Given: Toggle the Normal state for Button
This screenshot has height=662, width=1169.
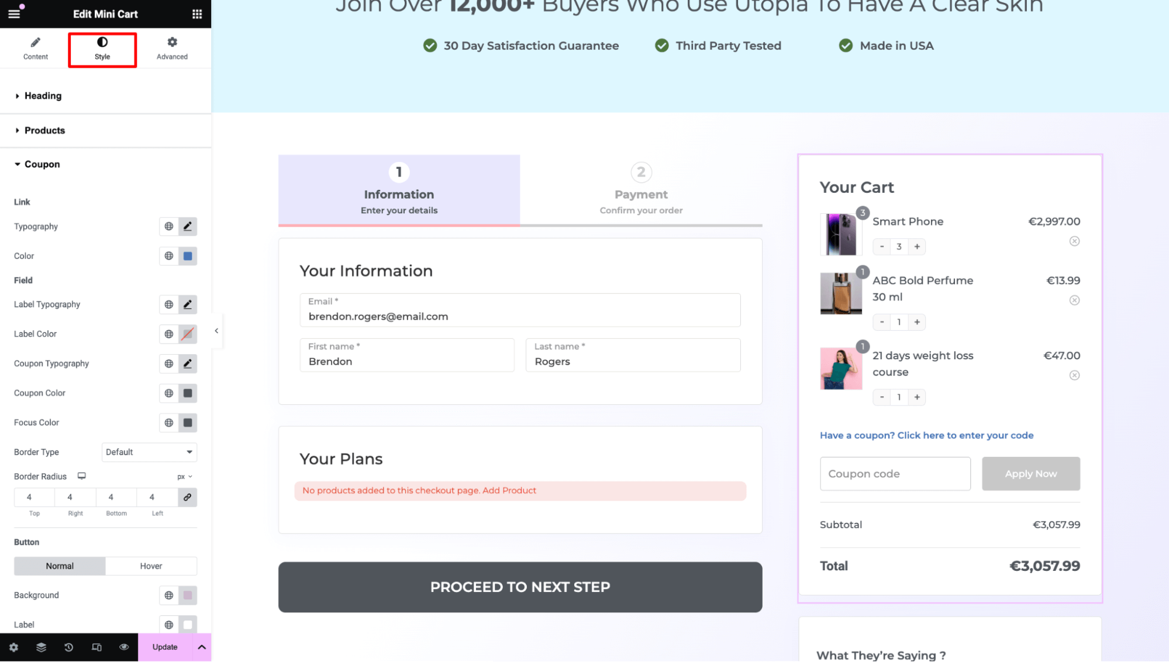Looking at the screenshot, I should click(60, 566).
